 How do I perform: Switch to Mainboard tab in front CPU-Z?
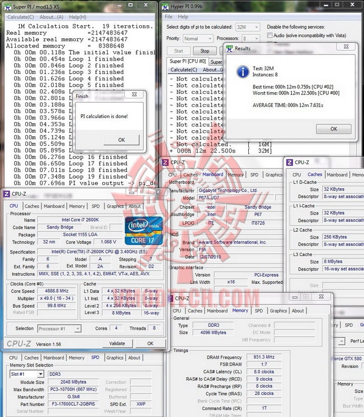pos(54,206)
